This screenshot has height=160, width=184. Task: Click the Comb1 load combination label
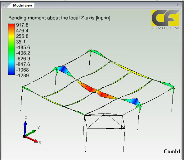tap(172, 151)
